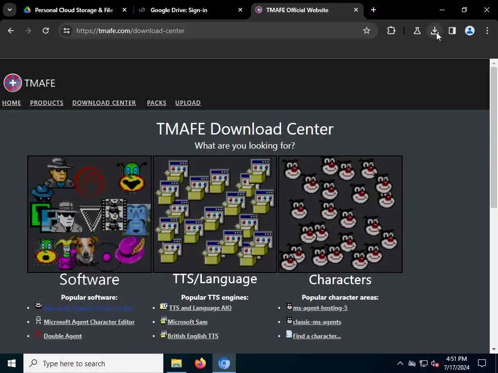This screenshot has width=498, height=373.
Task: Close the TMAFE Official Website tab
Action: 356,10
